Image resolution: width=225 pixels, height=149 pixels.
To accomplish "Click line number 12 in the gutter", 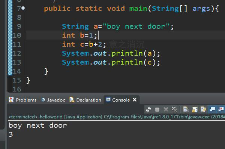I will click(x=17, y=53).
